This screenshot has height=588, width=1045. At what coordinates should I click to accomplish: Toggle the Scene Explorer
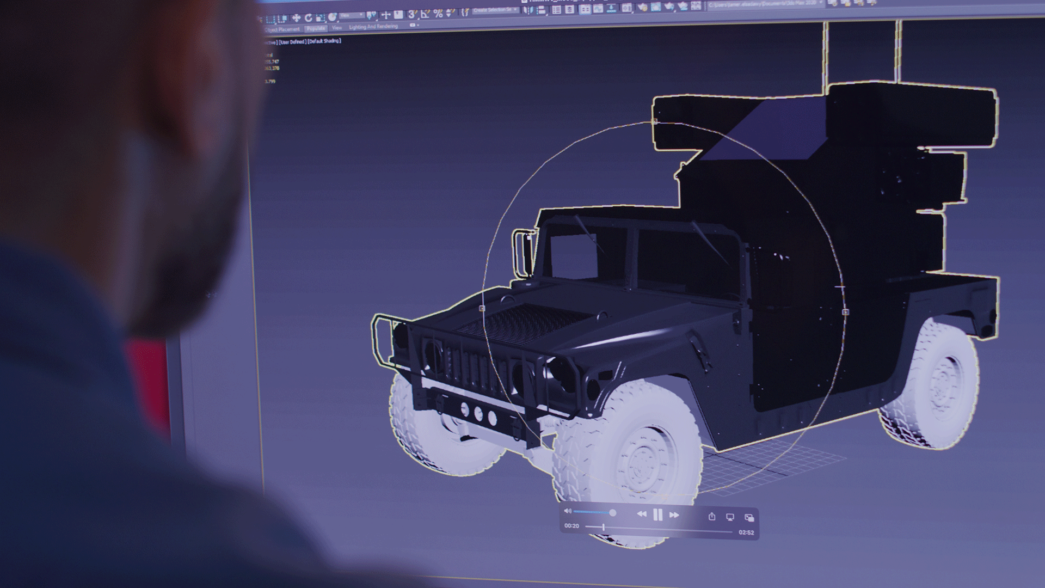556,10
